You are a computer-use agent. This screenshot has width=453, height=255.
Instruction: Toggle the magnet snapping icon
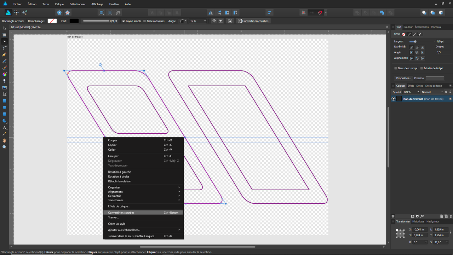click(x=320, y=12)
